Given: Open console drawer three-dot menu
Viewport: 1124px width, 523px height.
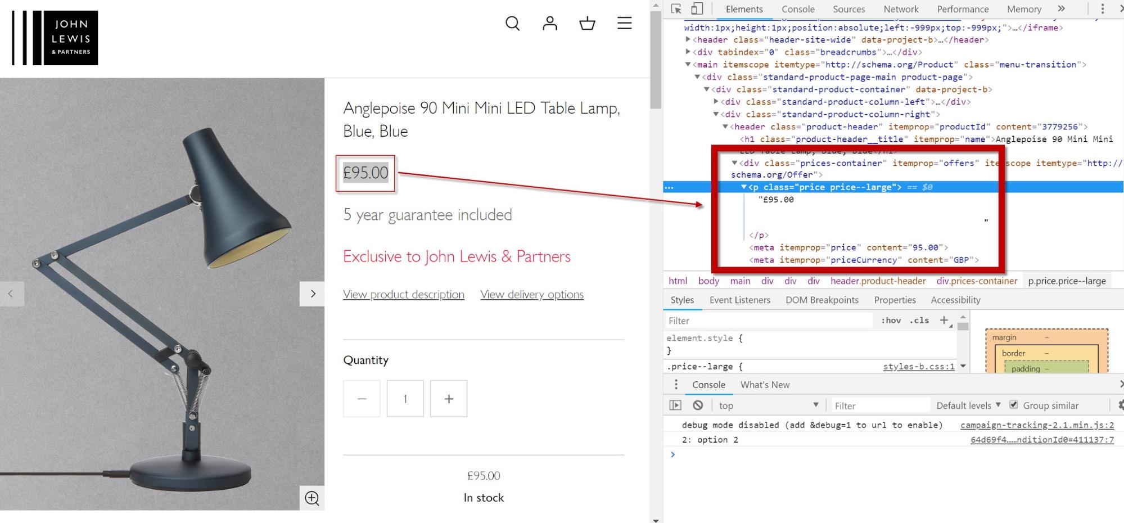Looking at the screenshot, I should click(676, 385).
